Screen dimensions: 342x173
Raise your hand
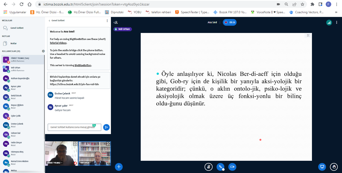pos(333,167)
